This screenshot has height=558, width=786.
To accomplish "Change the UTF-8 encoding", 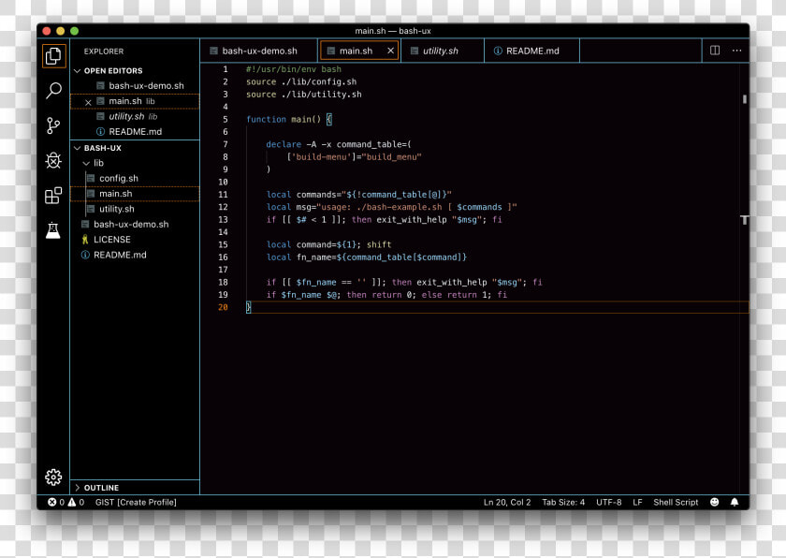I will pyautogui.click(x=608, y=502).
